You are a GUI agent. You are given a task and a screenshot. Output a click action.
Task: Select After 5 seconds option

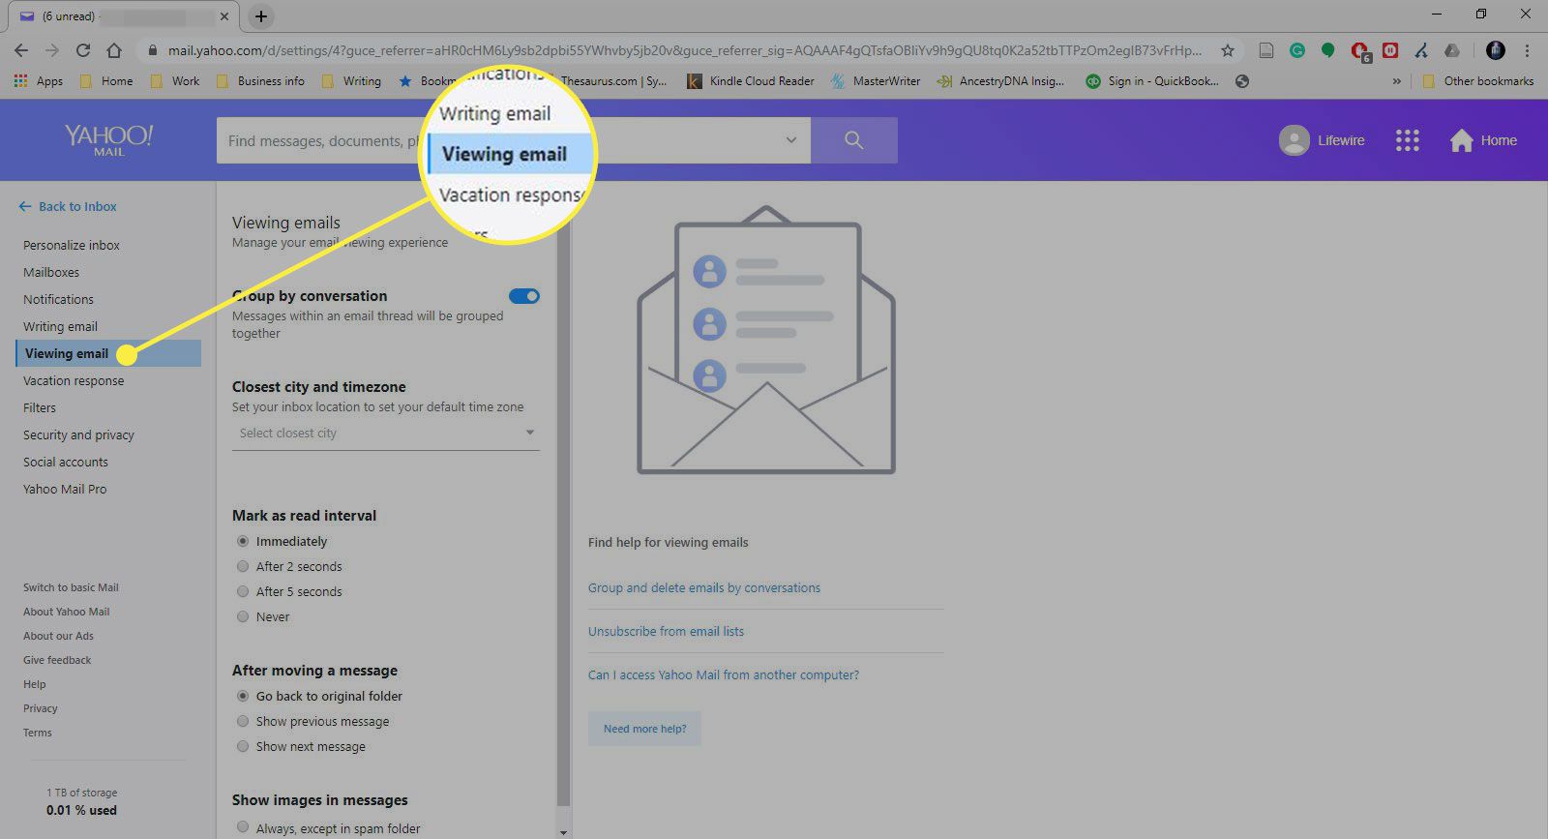click(x=243, y=591)
